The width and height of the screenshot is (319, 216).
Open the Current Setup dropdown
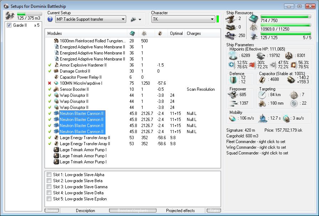(122, 19)
